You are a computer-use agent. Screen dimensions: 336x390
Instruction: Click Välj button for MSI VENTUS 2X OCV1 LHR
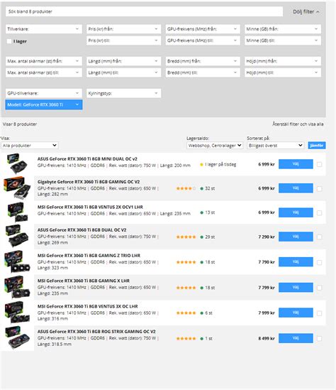tap(296, 212)
